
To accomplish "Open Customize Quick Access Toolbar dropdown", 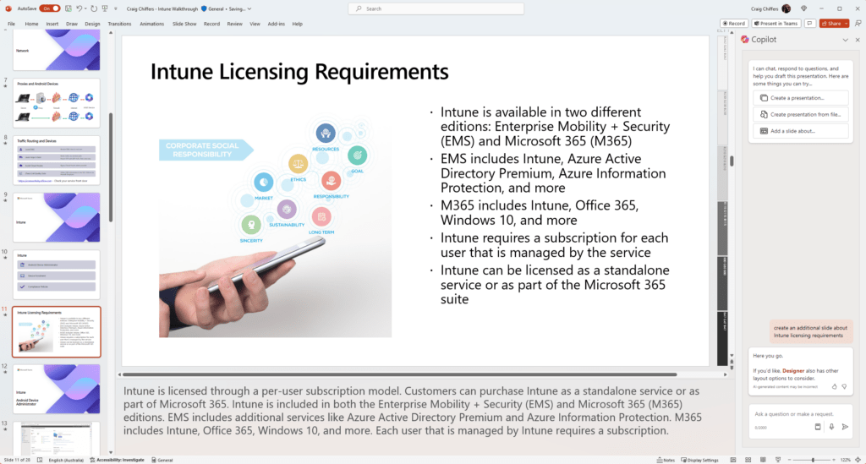I will (x=115, y=8).
